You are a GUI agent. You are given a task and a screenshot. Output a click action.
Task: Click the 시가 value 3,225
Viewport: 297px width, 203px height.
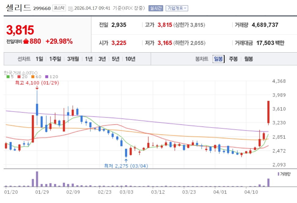(x=119, y=43)
